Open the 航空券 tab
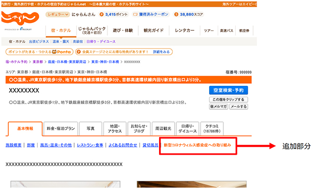Screen dimensions: 313x189 [x=244, y=31]
